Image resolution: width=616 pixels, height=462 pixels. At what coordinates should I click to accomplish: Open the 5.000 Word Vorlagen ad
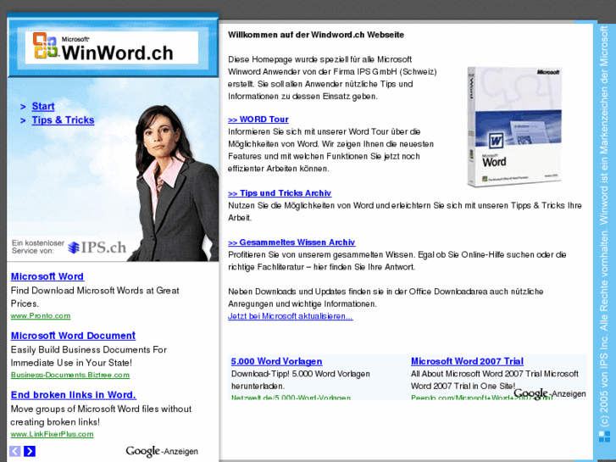pos(276,361)
